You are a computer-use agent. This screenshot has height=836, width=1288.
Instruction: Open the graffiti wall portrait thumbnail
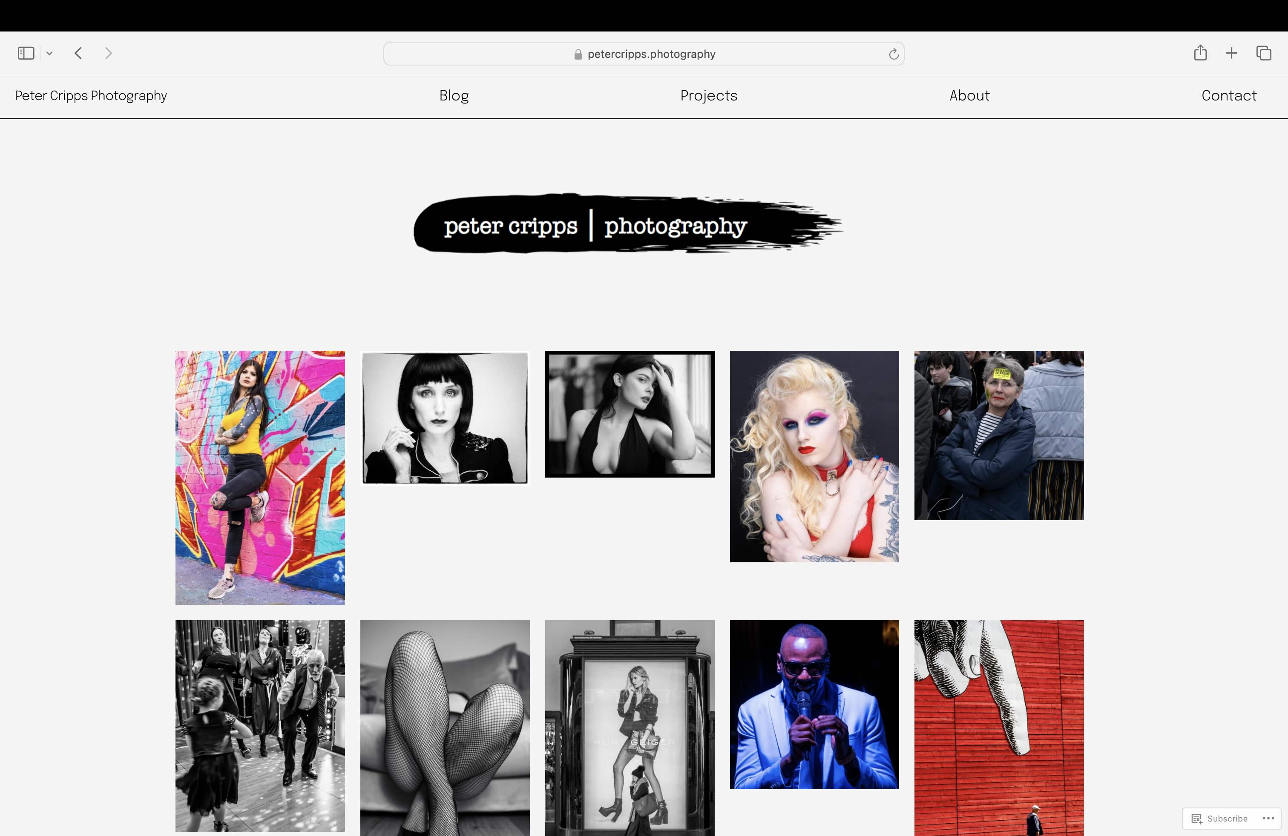click(x=260, y=477)
